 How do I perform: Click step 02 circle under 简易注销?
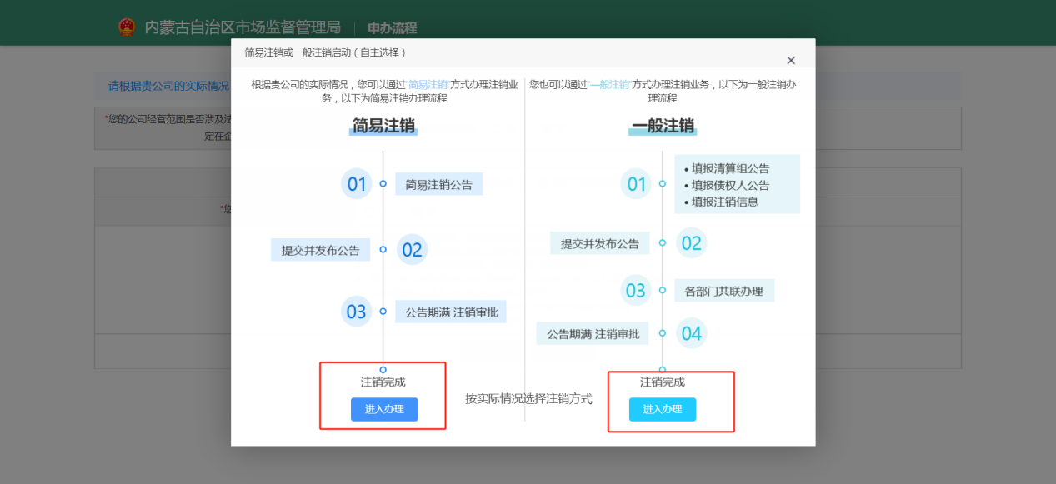[x=412, y=250]
